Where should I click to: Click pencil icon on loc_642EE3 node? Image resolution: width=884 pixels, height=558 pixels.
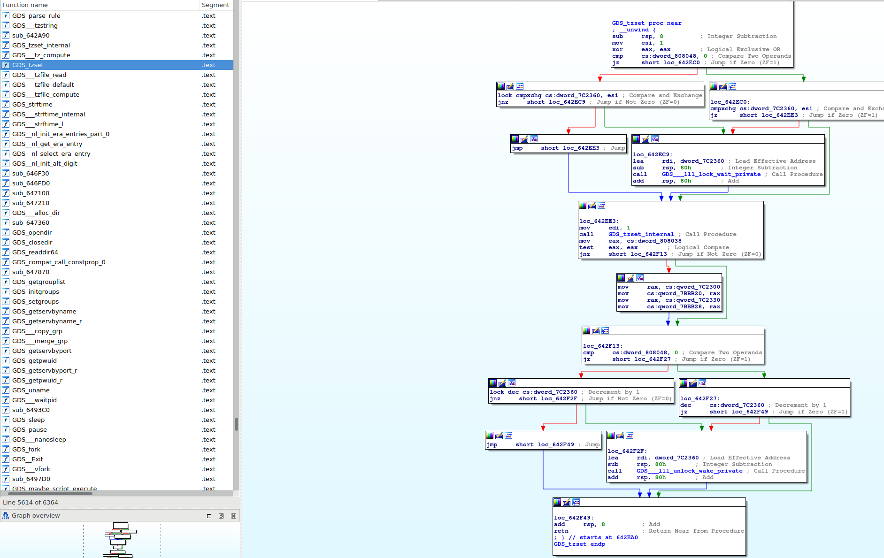tap(592, 206)
